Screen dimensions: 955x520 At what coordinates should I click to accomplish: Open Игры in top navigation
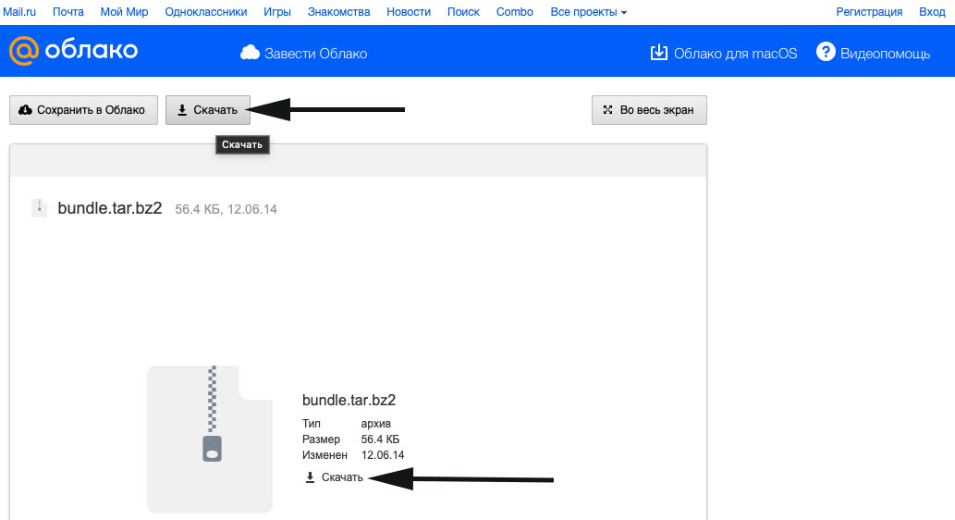(277, 12)
